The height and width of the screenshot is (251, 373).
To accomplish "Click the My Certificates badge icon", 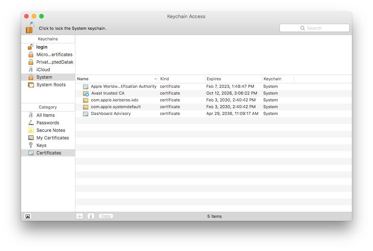I will click(31, 138).
